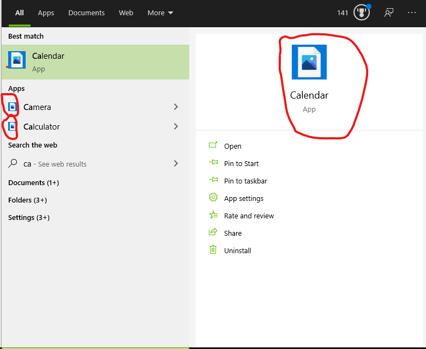Viewport: 426px width, 349px height.
Task: Switch to the Apps tab
Action: click(x=46, y=13)
